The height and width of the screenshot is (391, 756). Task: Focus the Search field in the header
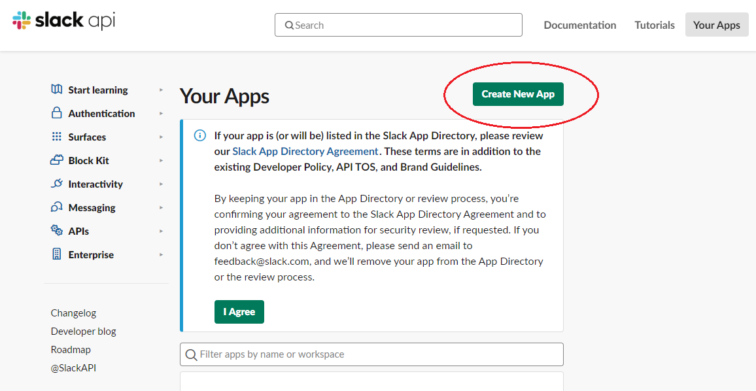(x=398, y=25)
